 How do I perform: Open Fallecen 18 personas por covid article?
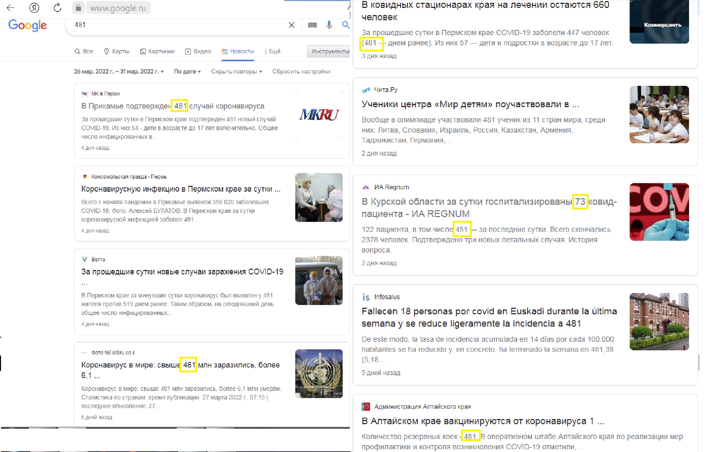point(489,317)
